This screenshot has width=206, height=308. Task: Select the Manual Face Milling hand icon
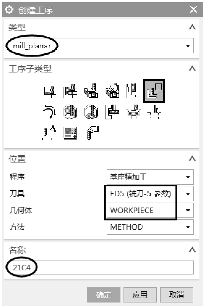pyautogui.click(x=112, y=91)
